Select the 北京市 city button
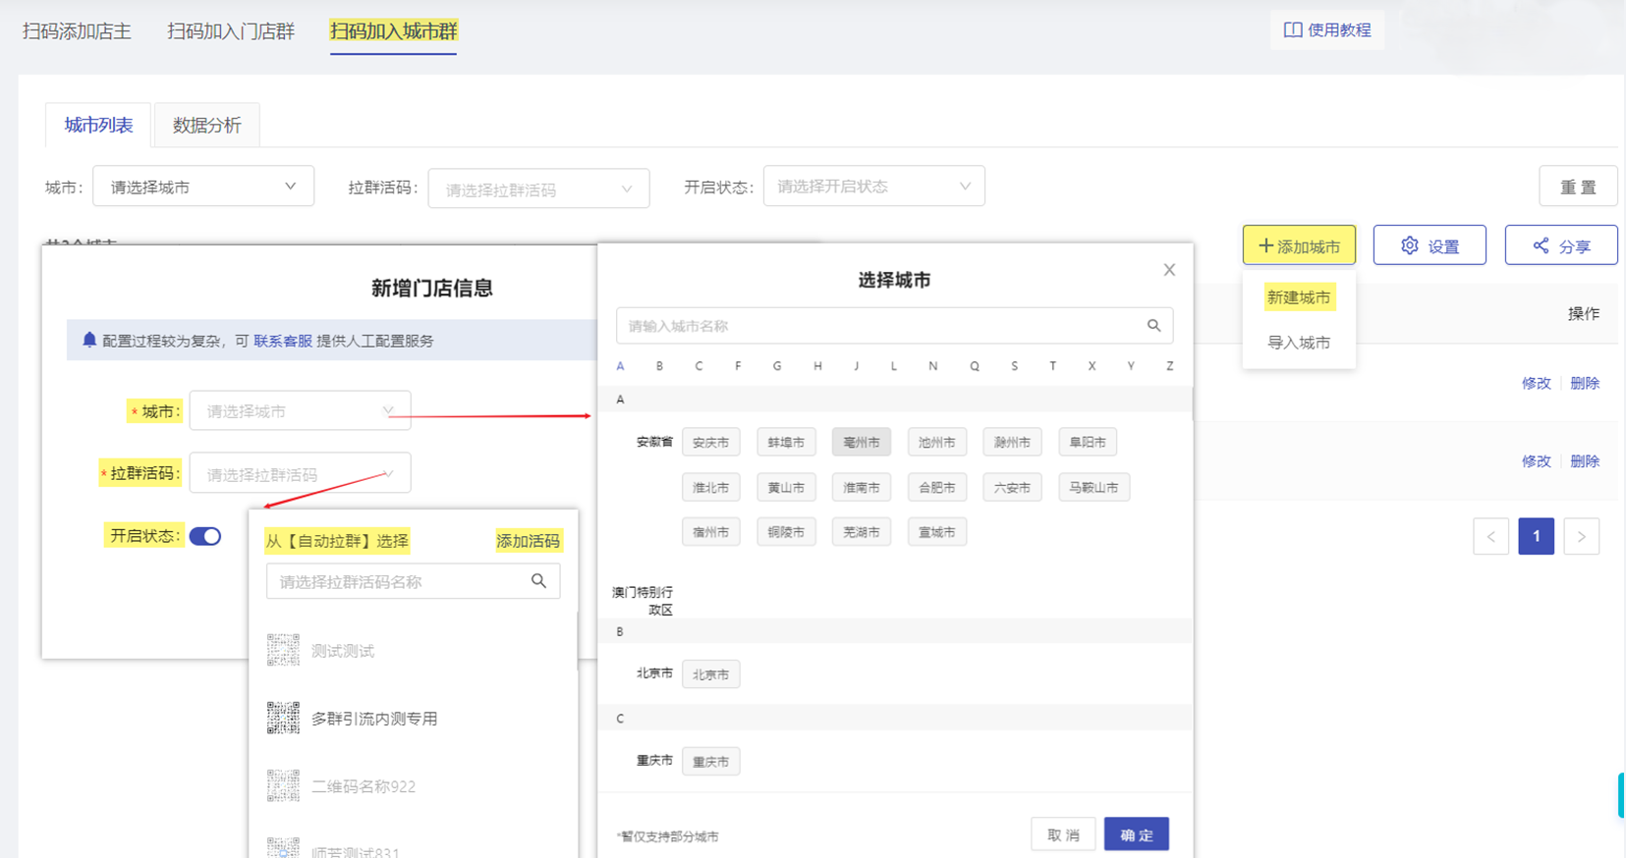The height and width of the screenshot is (858, 1626). 710,674
